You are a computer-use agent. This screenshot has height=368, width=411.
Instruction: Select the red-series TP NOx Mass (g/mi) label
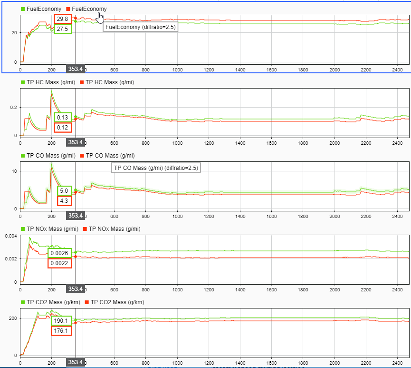pos(115,229)
